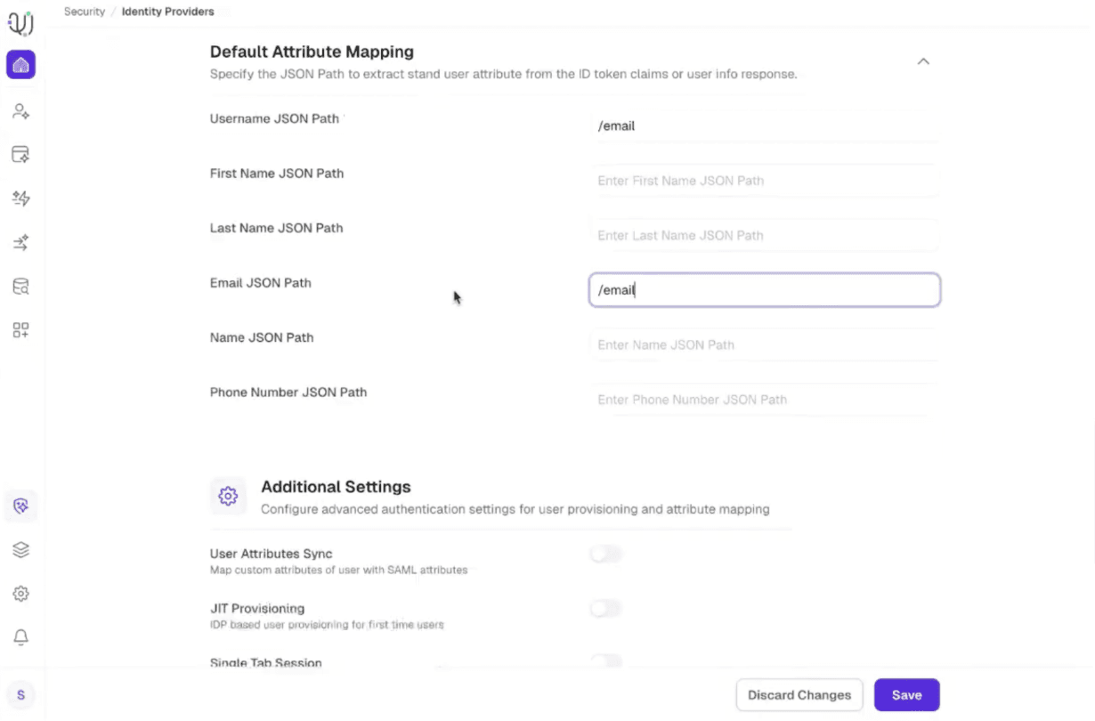Click the lightning bolt automation sidebar icon
The height and width of the screenshot is (721, 1095).
[x=20, y=198]
